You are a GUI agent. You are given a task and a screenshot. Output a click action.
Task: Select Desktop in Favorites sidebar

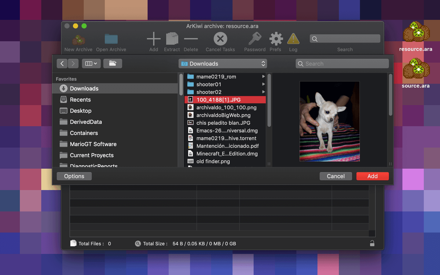(x=81, y=111)
